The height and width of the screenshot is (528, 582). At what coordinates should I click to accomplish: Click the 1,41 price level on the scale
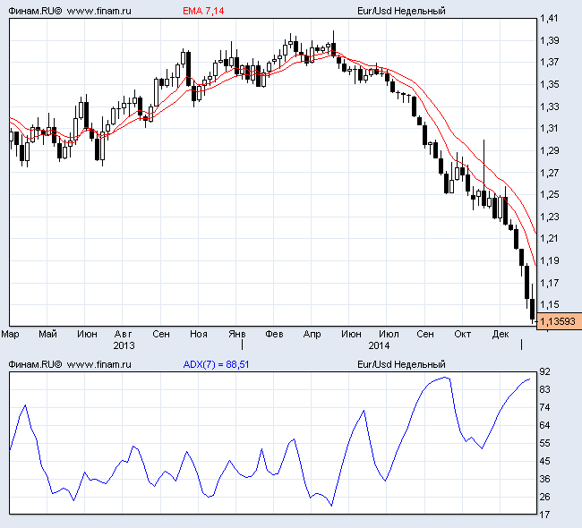tap(548, 19)
